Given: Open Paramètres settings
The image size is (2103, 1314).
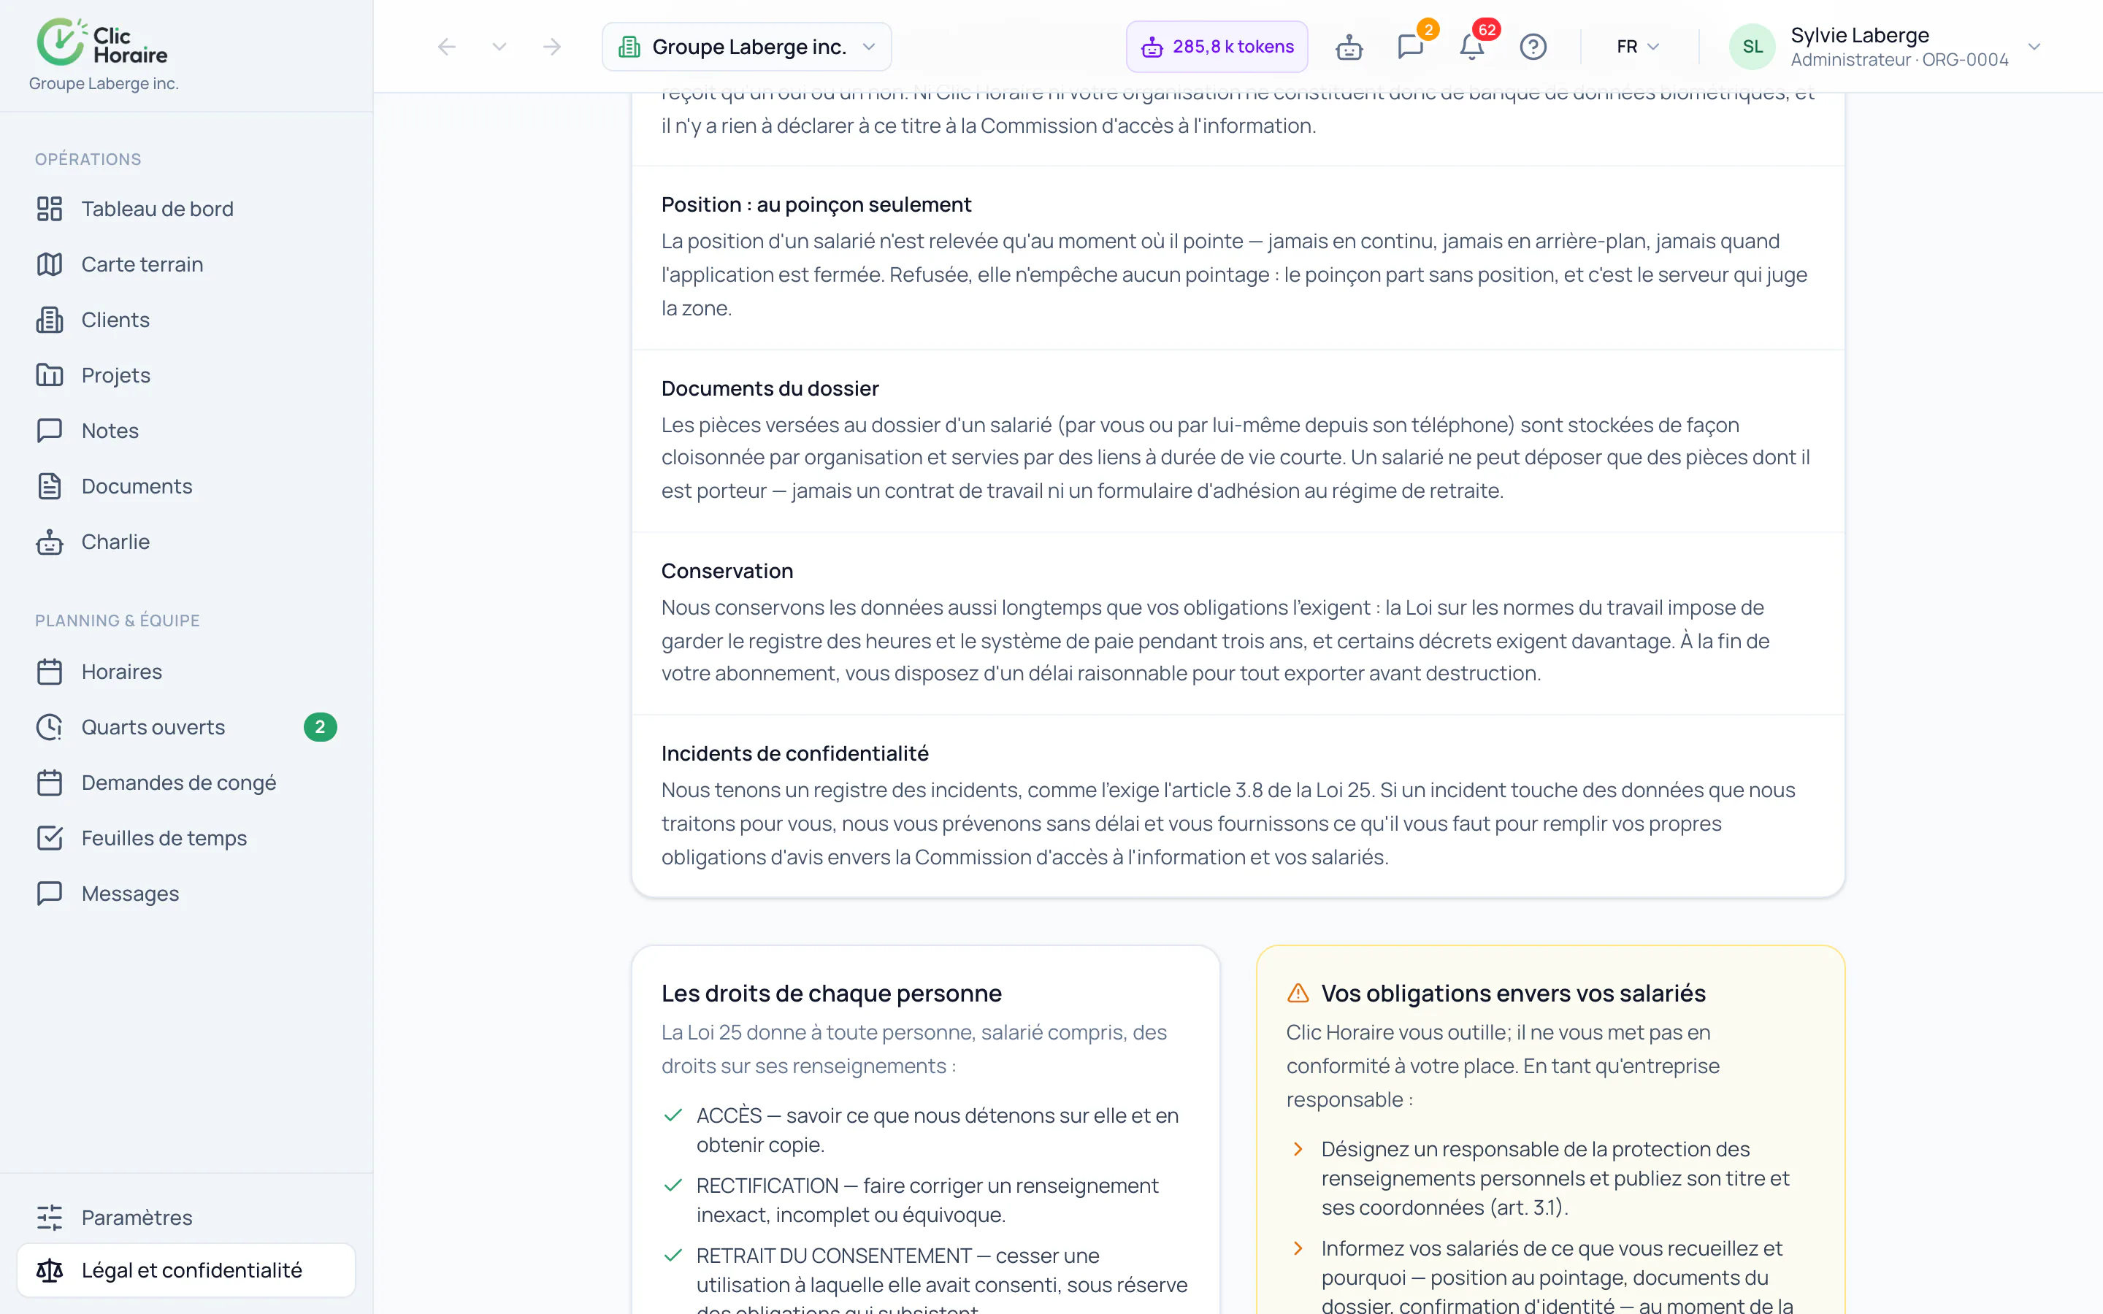Looking at the screenshot, I should click(186, 1218).
